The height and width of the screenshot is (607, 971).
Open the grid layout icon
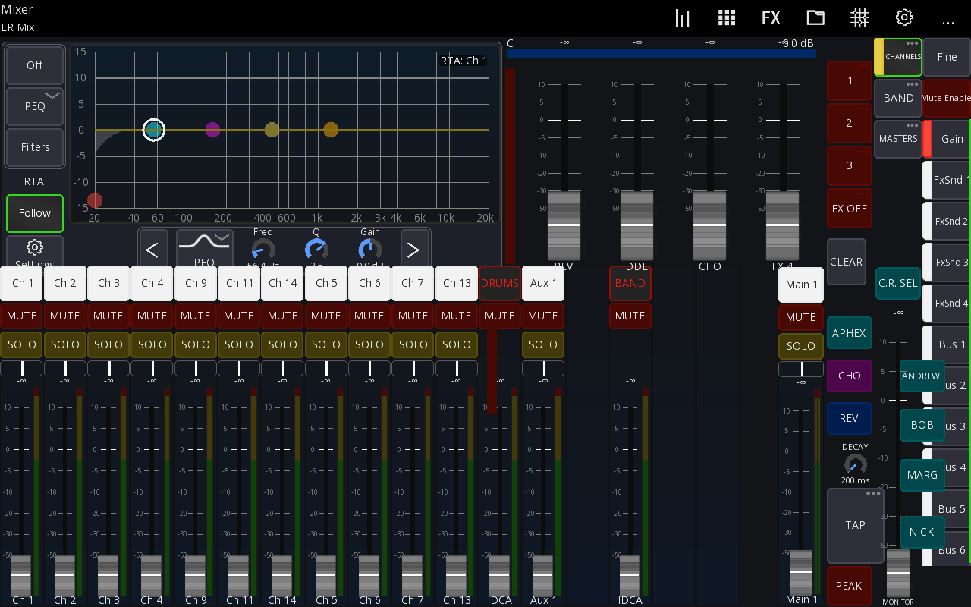point(727,18)
